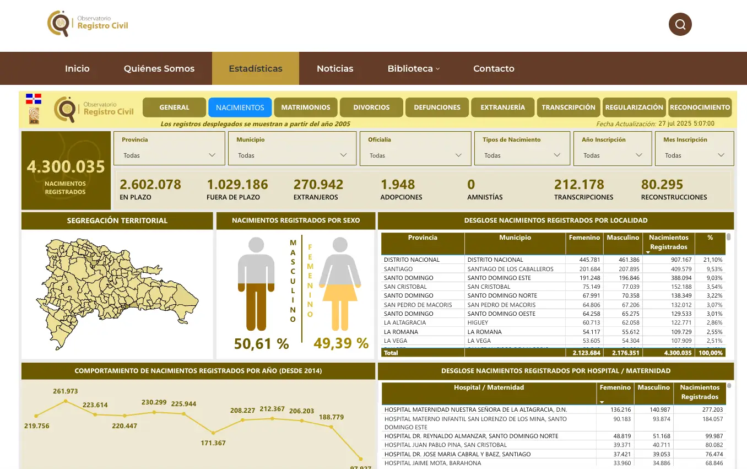Click the Dominican Republic flag icon
The width and height of the screenshot is (747, 469).
coord(34,99)
